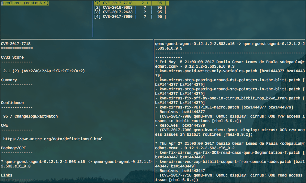Click the Resolves: bz#1443447 line
The width and height of the screenshot is (306, 183).
pos(180,171)
